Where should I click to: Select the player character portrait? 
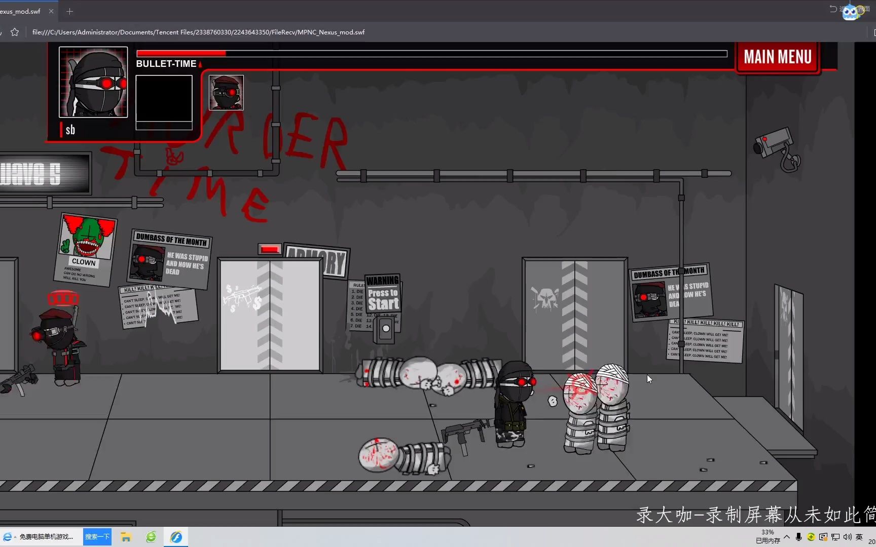click(x=93, y=82)
